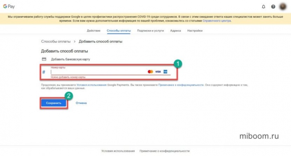Go to the Адреса tab
This screenshot has height=156, width=291.
point(175,31)
